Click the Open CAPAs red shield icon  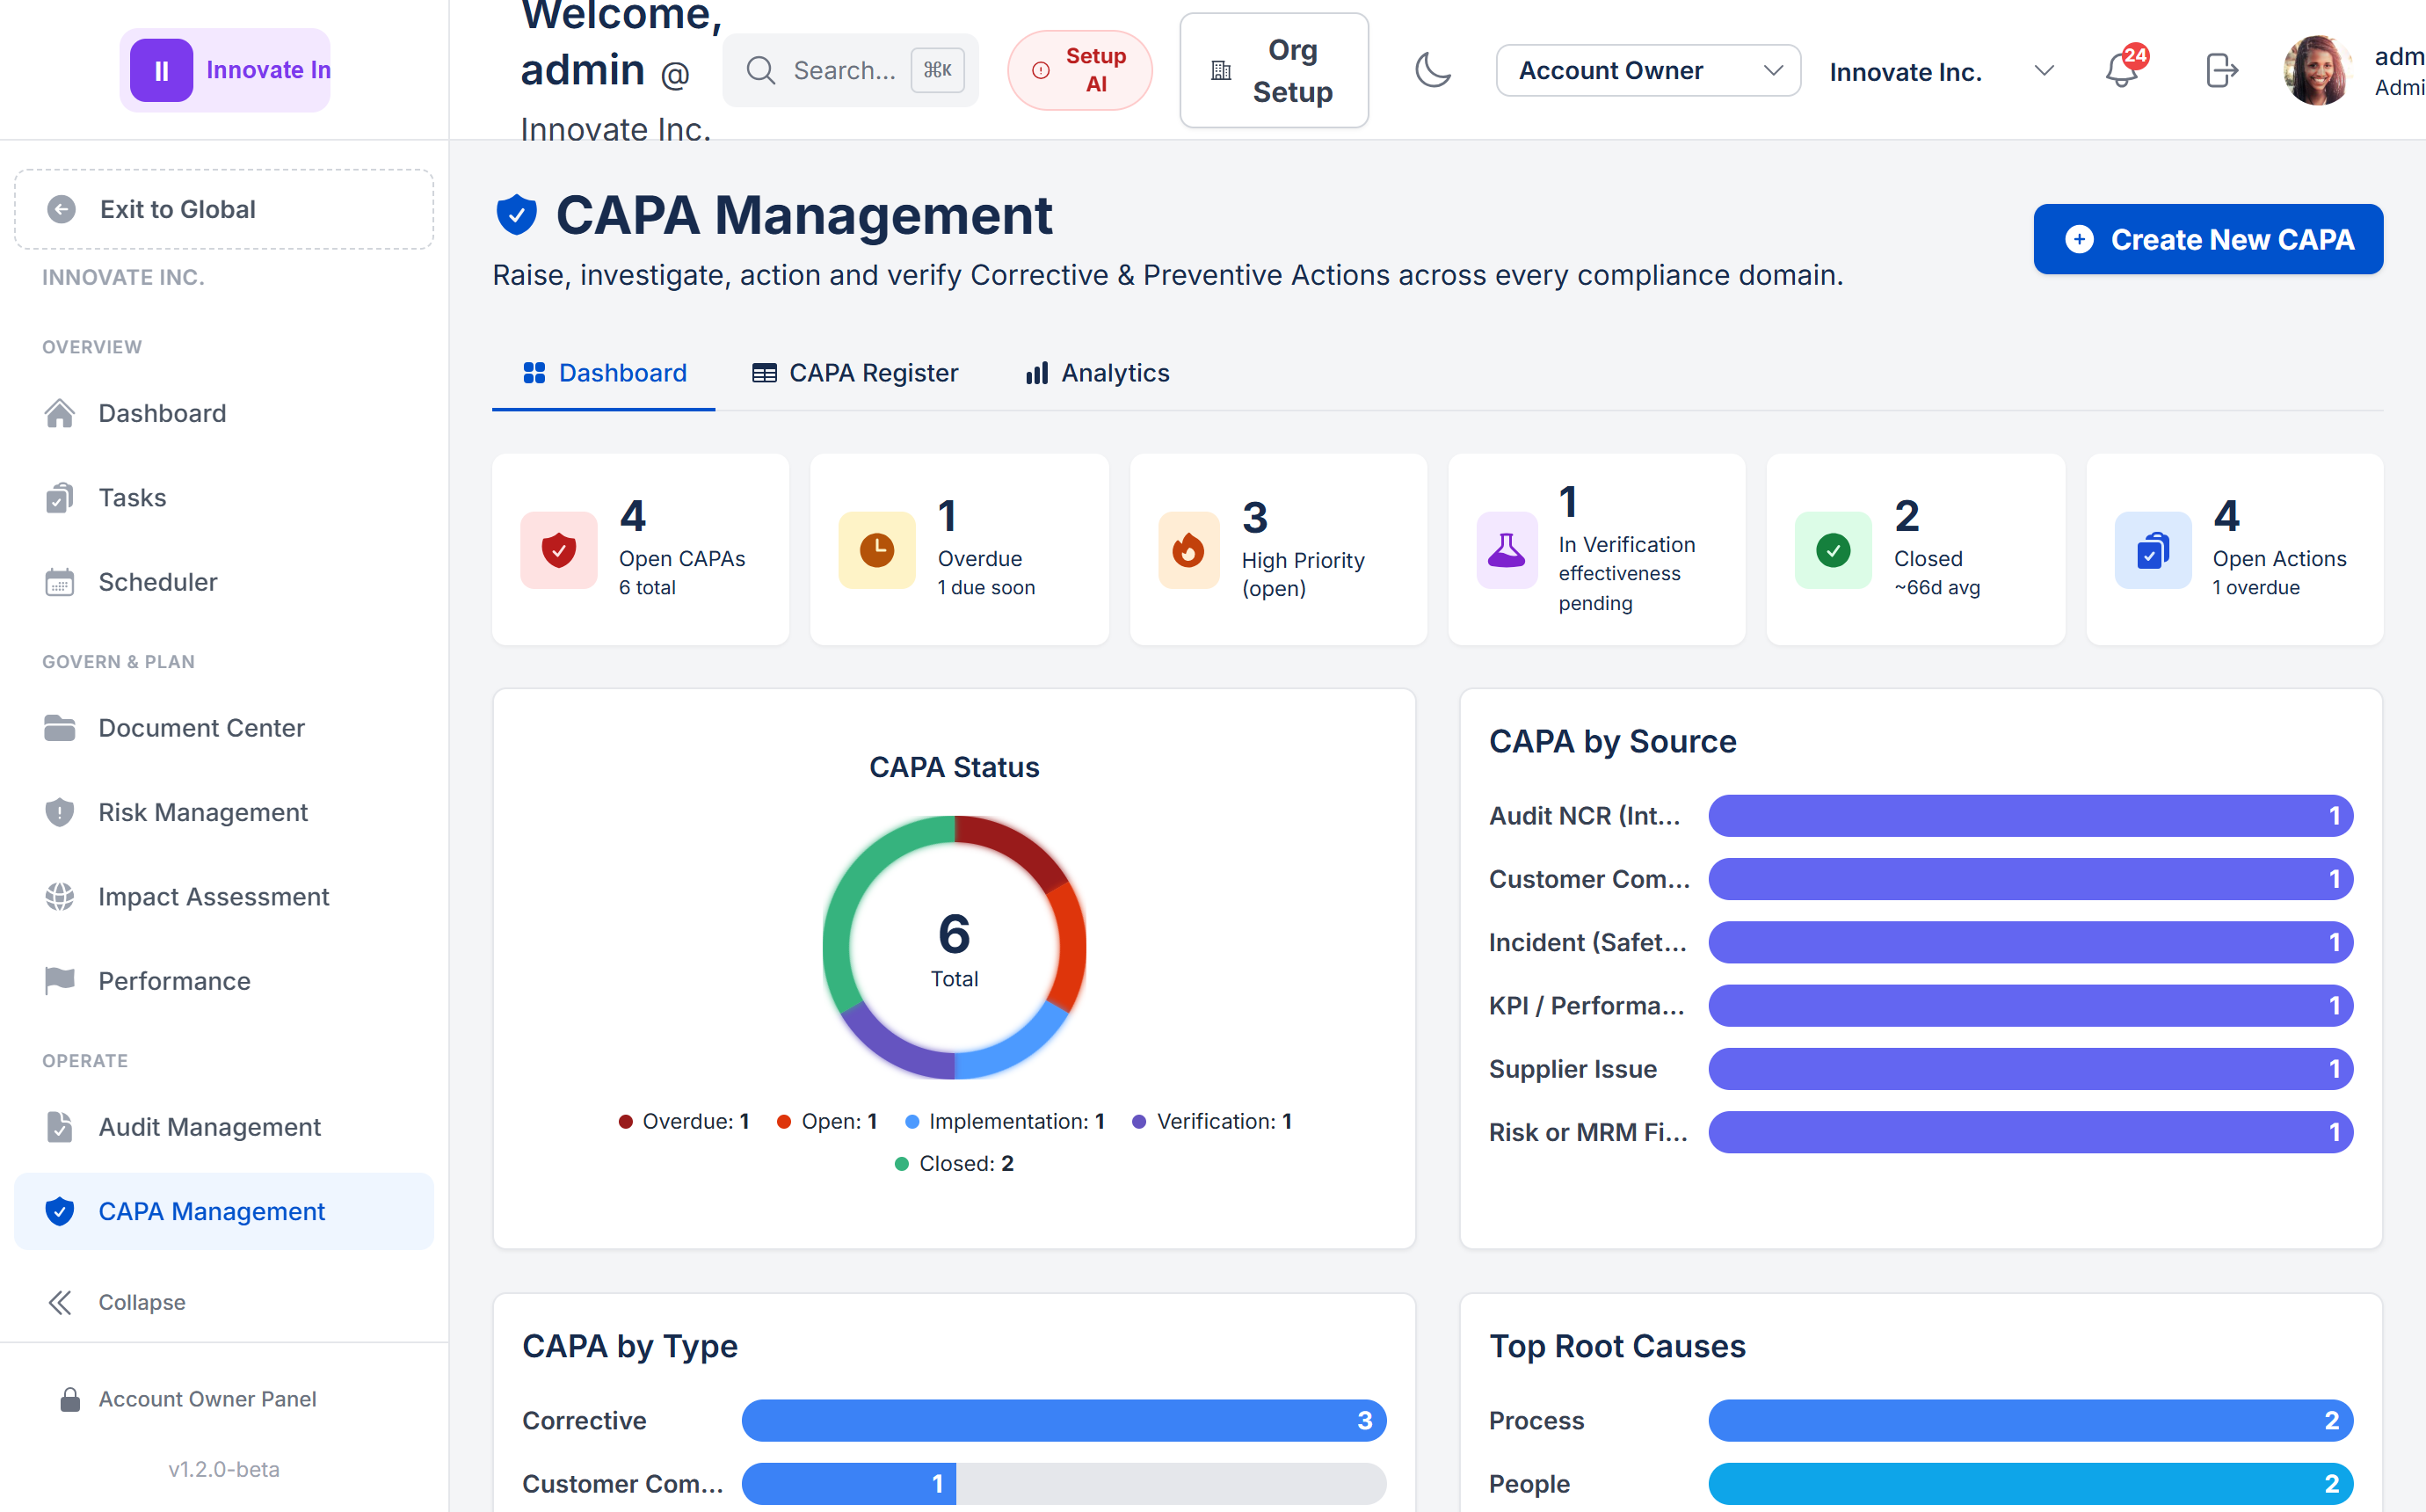(559, 550)
